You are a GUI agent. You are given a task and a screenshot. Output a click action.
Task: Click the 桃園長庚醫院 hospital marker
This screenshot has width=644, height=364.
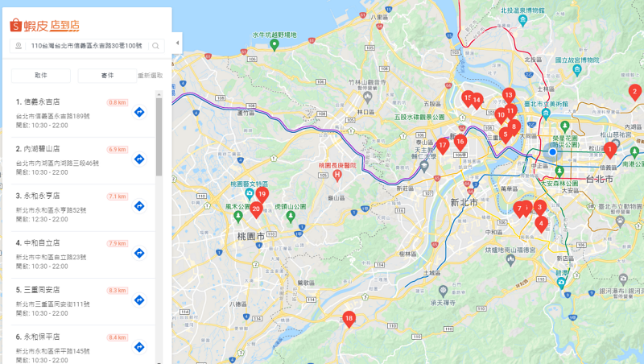(x=337, y=176)
